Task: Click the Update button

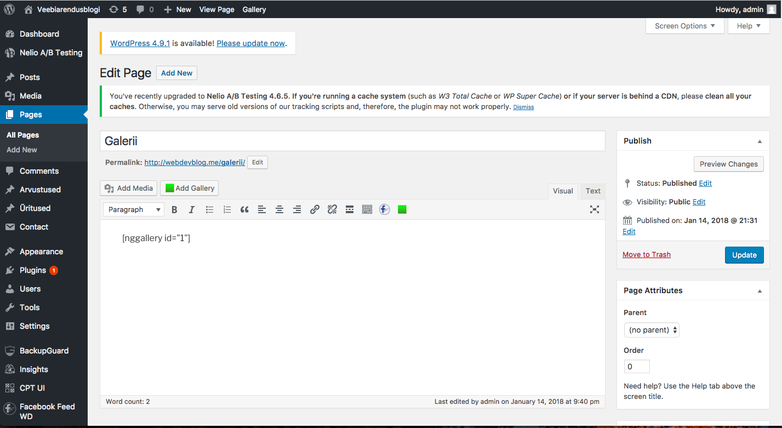Action: coord(744,255)
